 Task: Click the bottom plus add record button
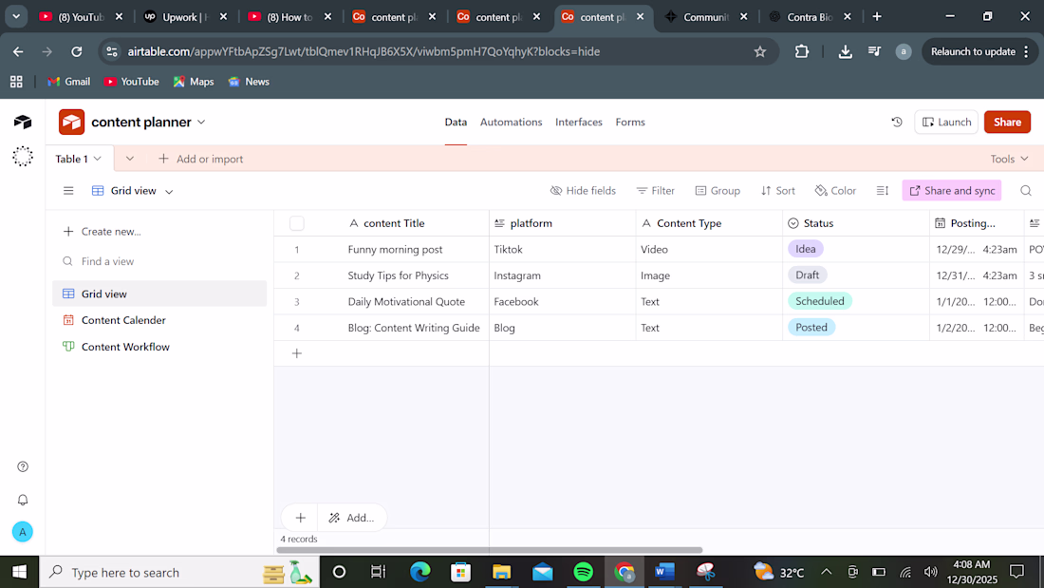(x=300, y=518)
